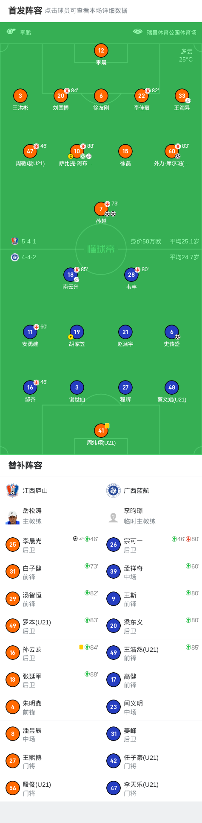The height and width of the screenshot is (823, 202).
Task: Select 王海昇 number 33 player badge
Action: pos(182,96)
